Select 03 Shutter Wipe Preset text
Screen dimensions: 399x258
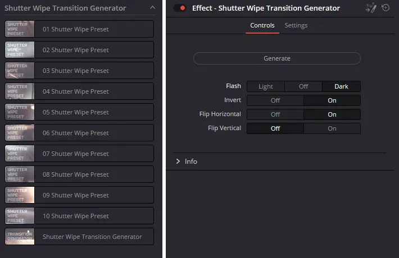coord(75,71)
